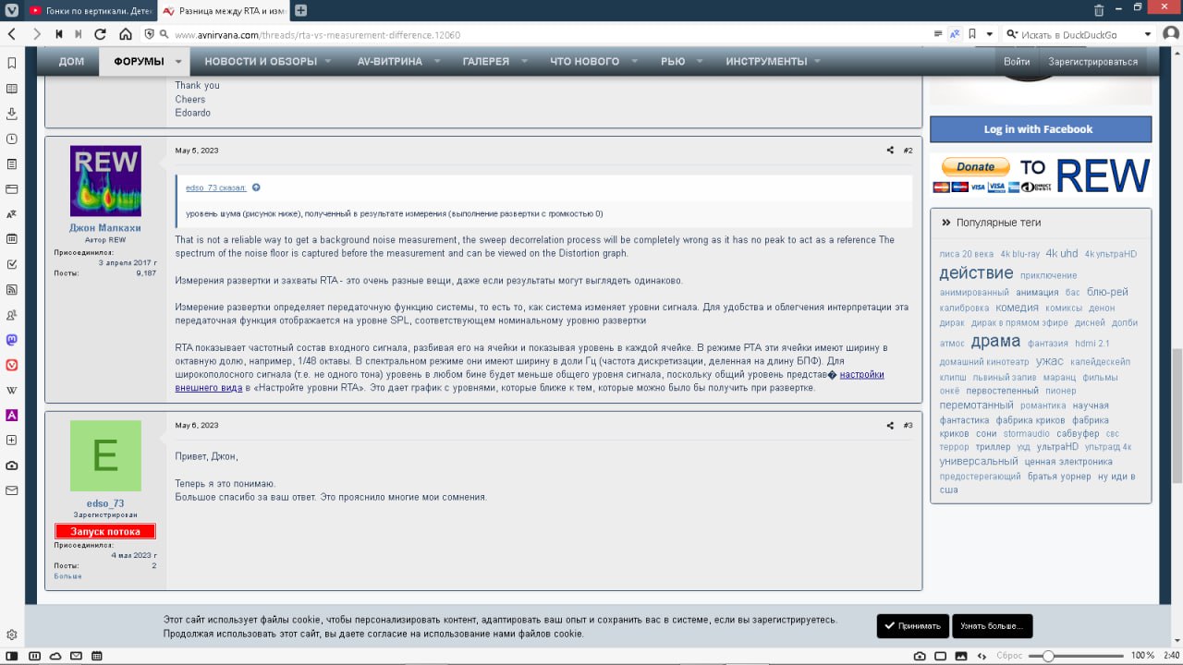Expand ГАЛЕРЕЯ dropdown arrow
Viewport: 1183px width, 665px height.
tap(524, 62)
